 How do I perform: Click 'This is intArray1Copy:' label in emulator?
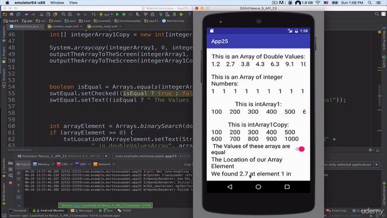click(258, 125)
